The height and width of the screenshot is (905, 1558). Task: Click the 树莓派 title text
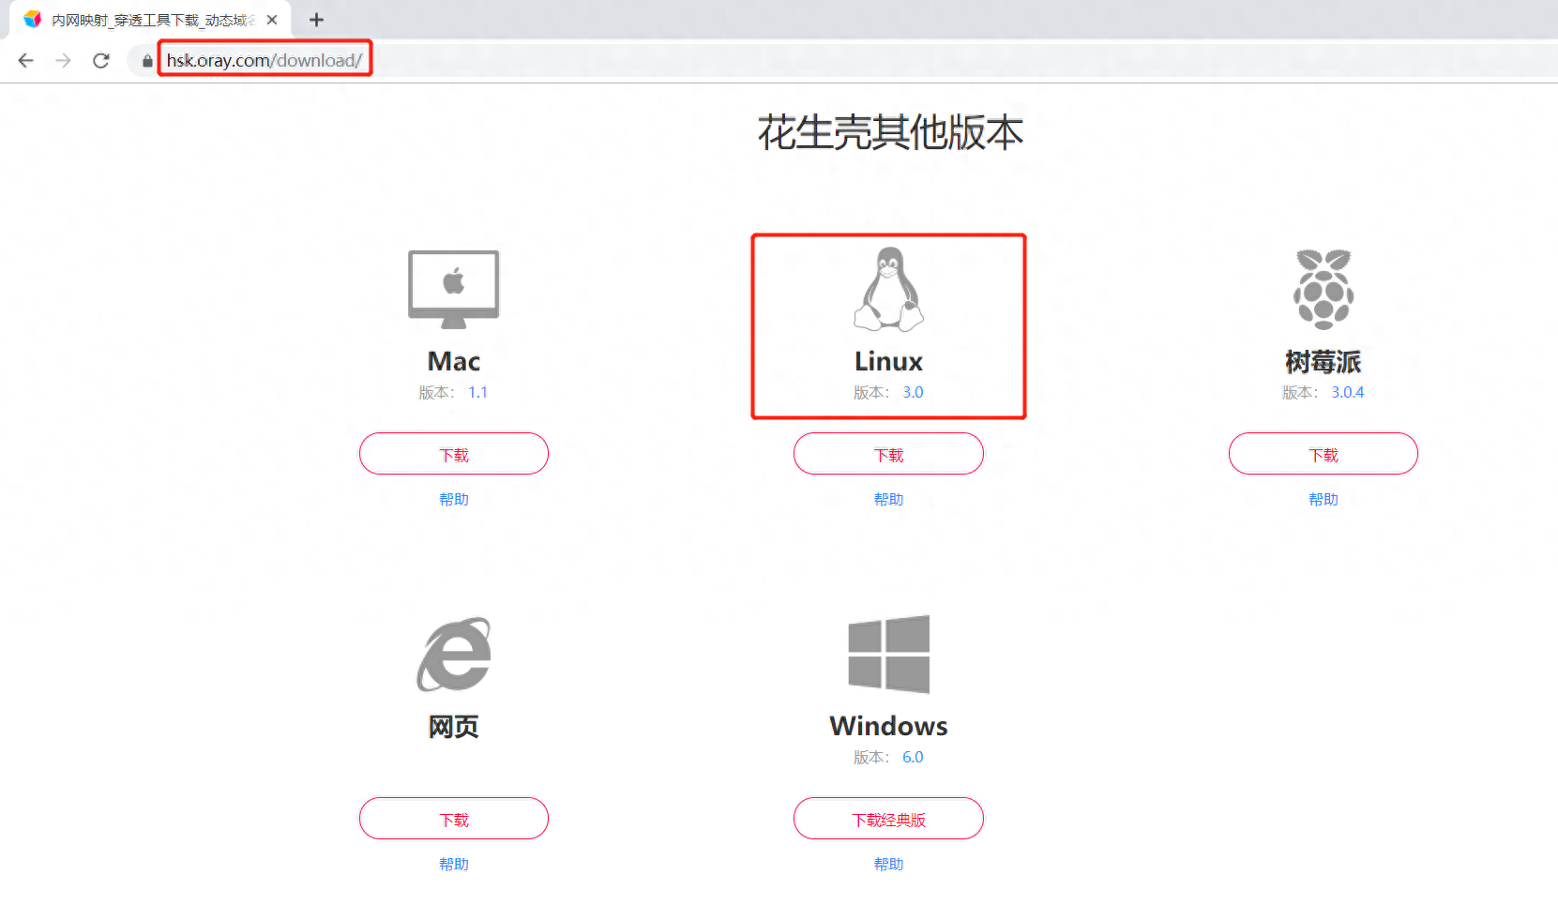point(1324,362)
